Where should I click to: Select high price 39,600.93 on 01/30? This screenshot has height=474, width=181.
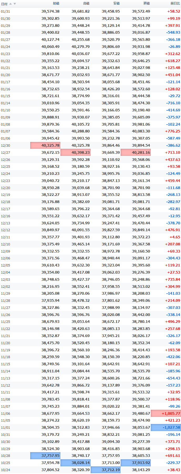tap(81, 19)
